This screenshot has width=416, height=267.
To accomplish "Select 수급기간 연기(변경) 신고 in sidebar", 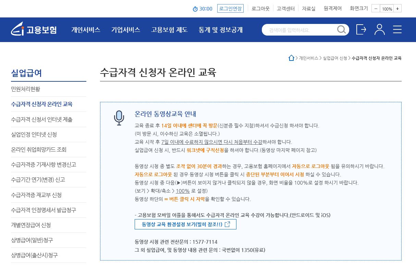I will (48, 179).
